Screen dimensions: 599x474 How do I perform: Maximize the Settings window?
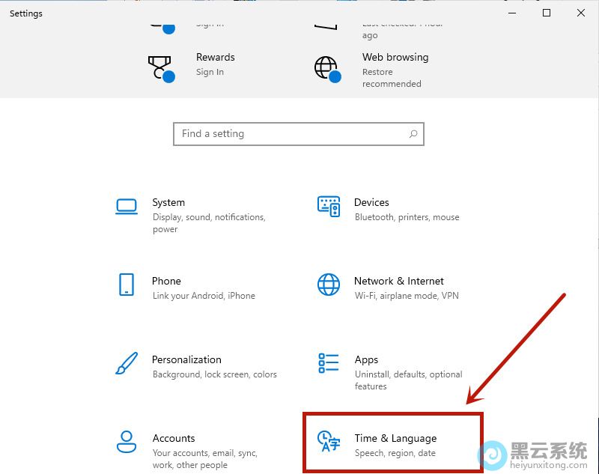pyautogui.click(x=547, y=13)
